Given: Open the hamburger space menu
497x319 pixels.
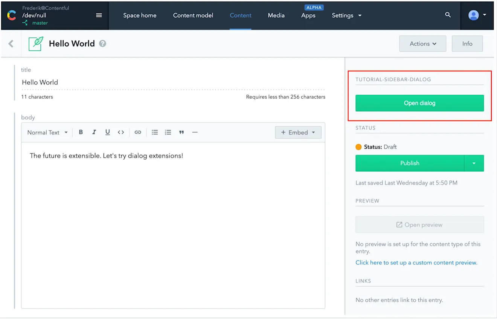Looking at the screenshot, I should point(99,15).
